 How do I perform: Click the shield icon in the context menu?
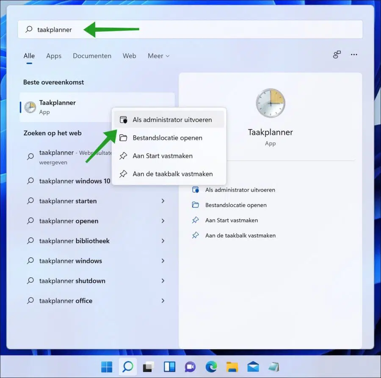point(124,120)
